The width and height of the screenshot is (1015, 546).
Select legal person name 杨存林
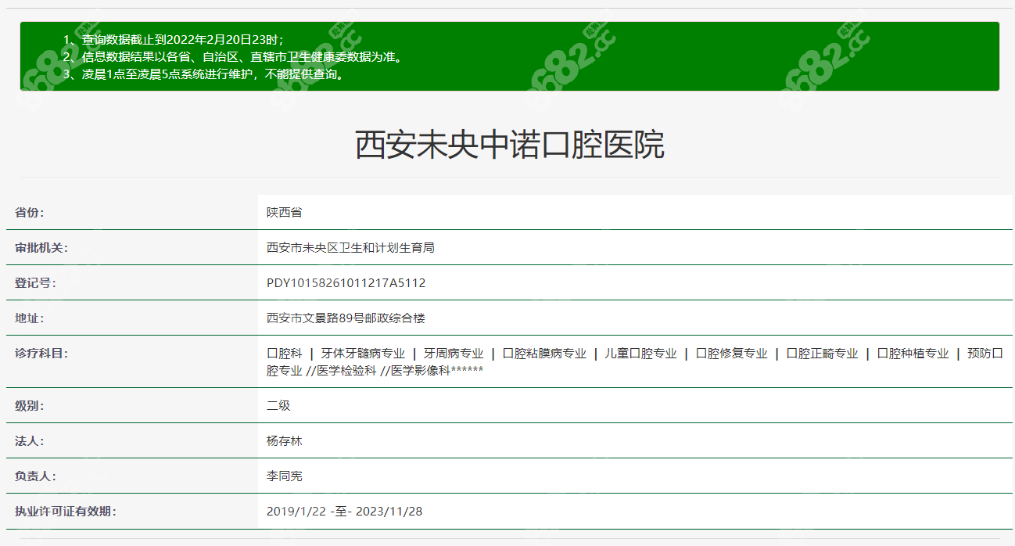click(x=284, y=440)
